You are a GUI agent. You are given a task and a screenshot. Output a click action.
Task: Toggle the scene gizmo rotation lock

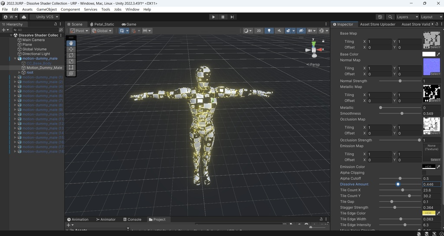(323, 41)
